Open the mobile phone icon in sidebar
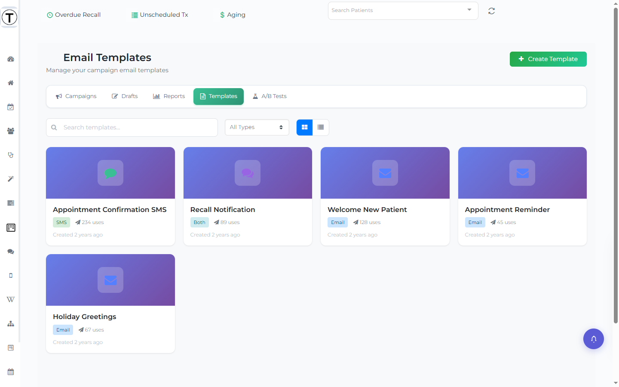Screen dimensions: 619x387 pyautogui.click(x=11, y=276)
